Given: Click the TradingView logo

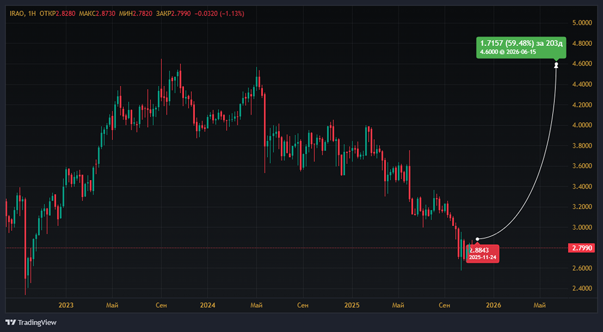Looking at the screenshot, I should [31, 322].
